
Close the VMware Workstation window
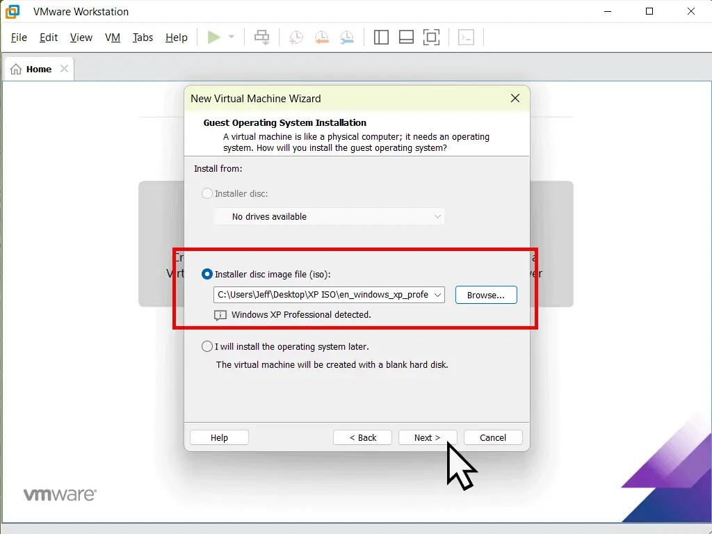point(690,11)
